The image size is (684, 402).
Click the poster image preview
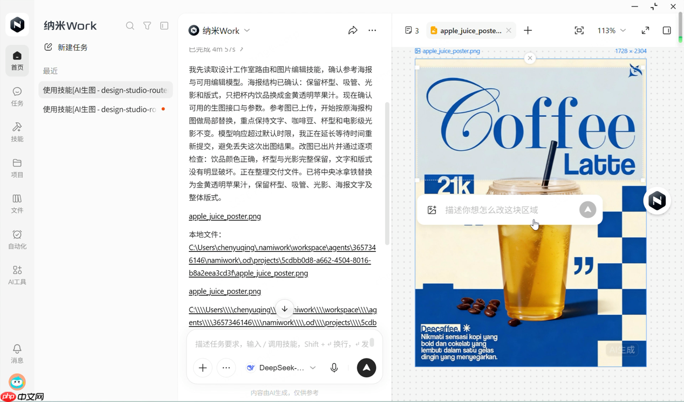(530, 213)
